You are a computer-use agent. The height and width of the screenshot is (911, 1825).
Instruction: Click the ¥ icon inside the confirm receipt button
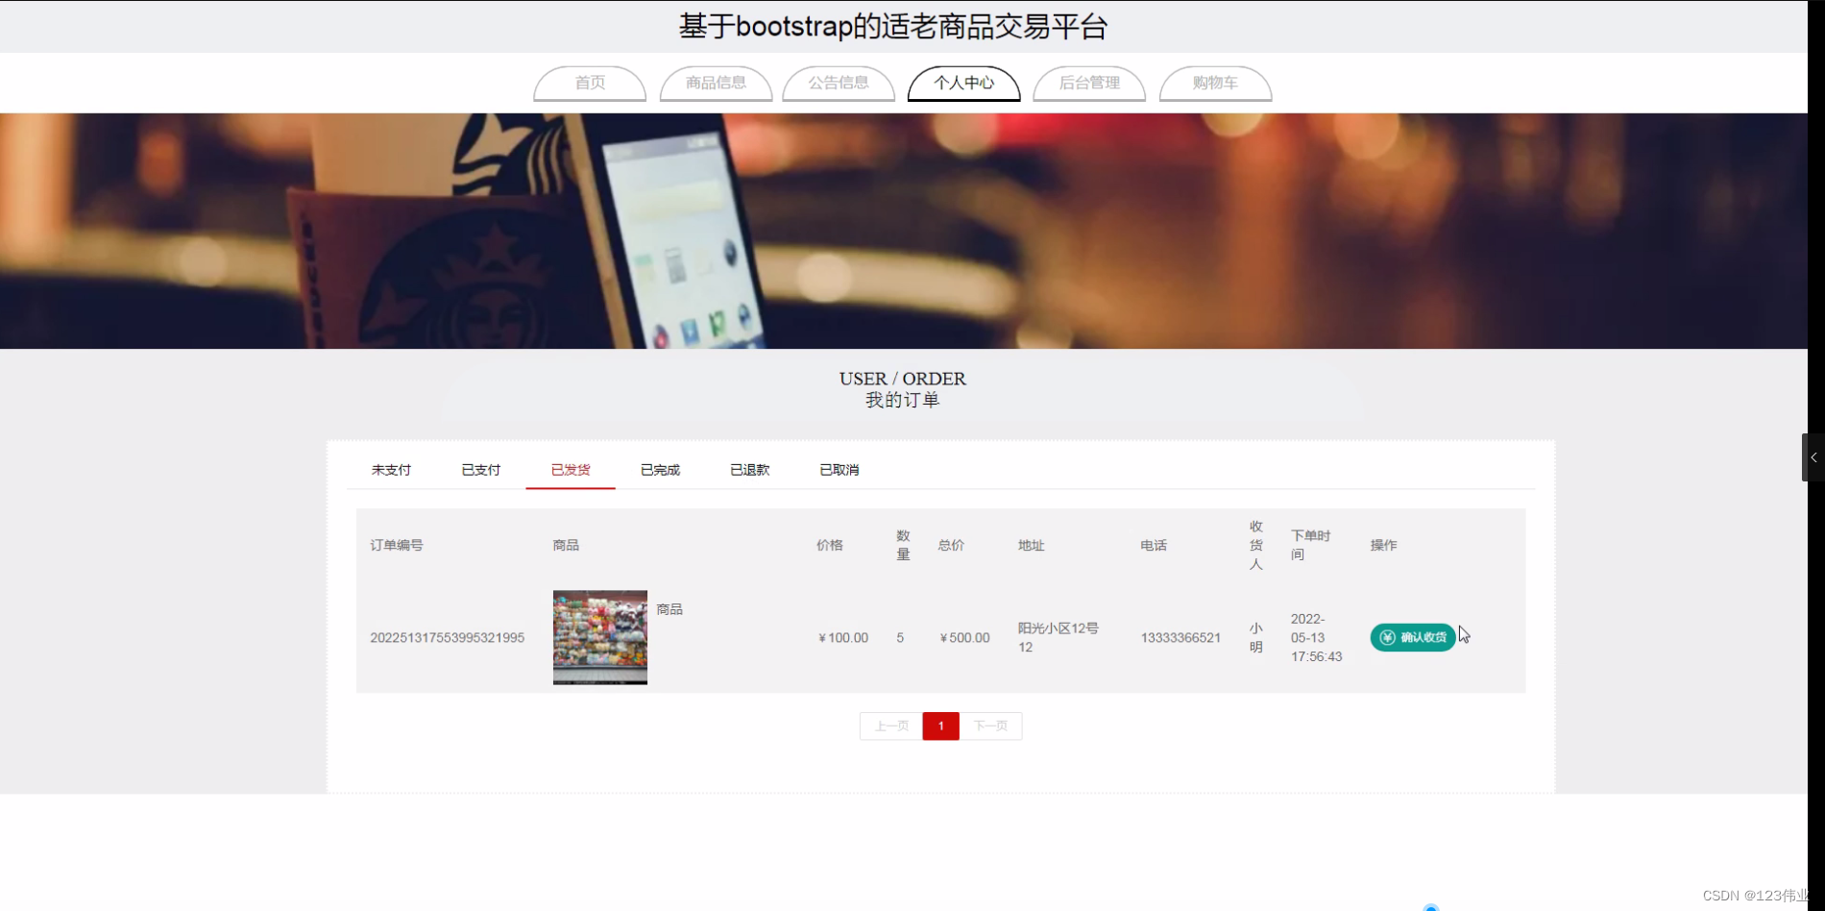1387,636
